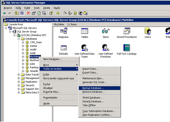170x122 pixels.
Task: Collapse the Databases folder node
Action: click(19, 39)
